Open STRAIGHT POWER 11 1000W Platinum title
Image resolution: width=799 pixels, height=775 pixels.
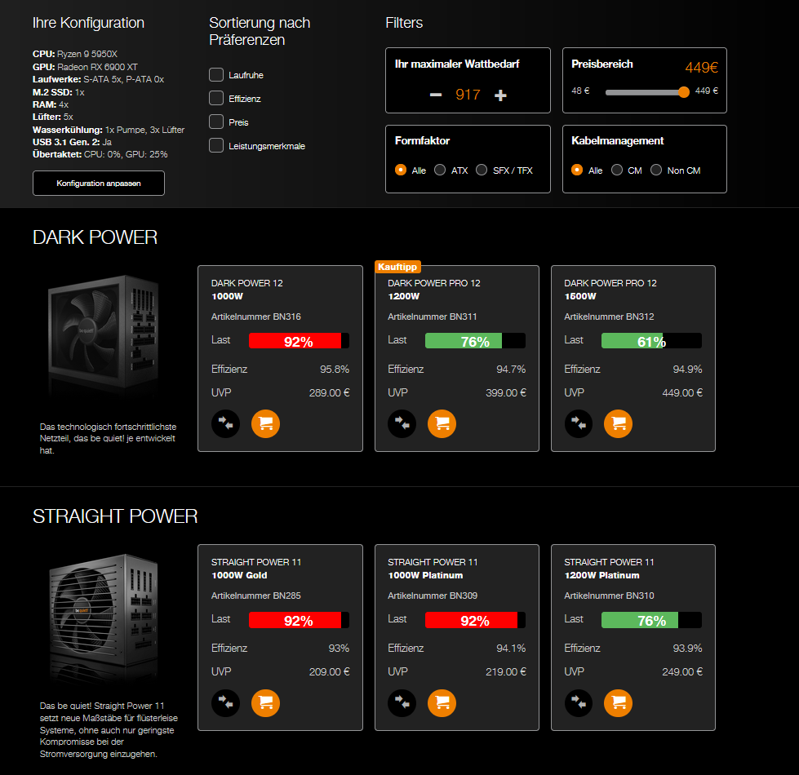433,569
